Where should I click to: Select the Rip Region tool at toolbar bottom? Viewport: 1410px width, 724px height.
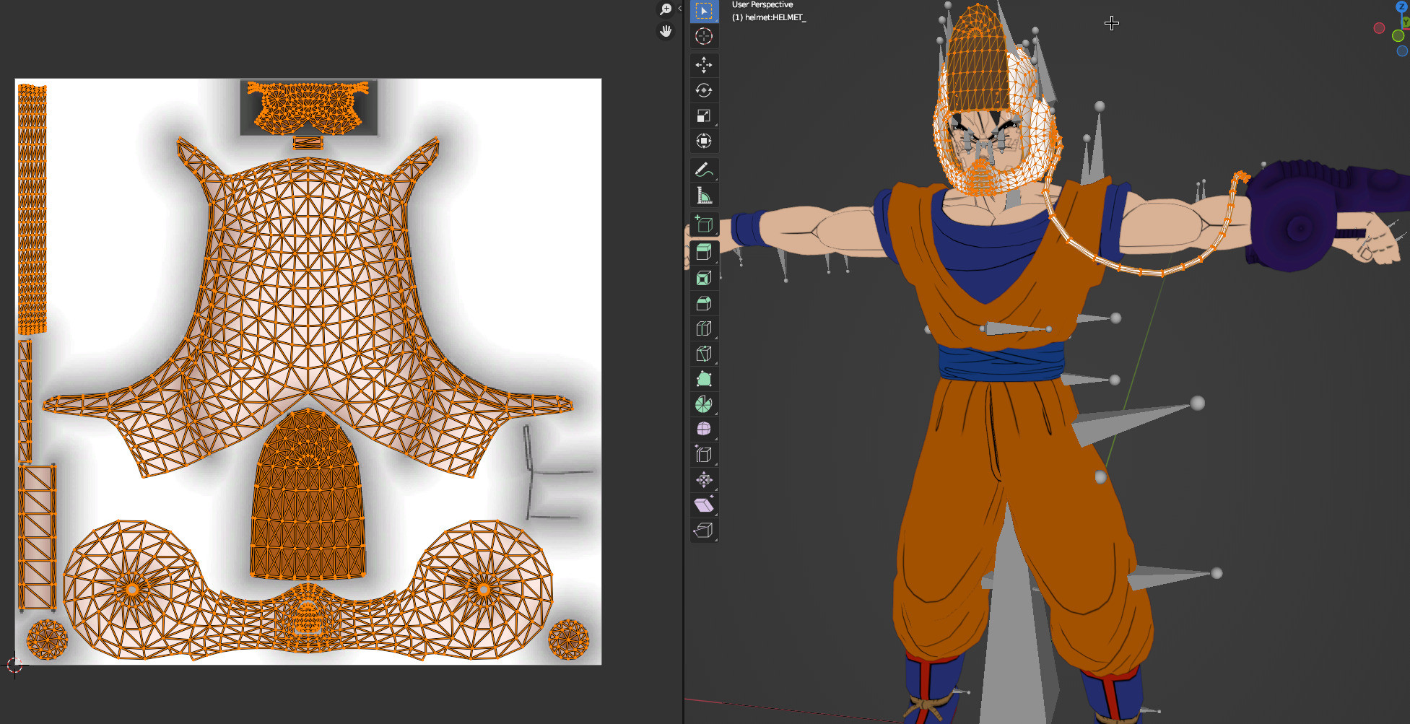coord(704,531)
